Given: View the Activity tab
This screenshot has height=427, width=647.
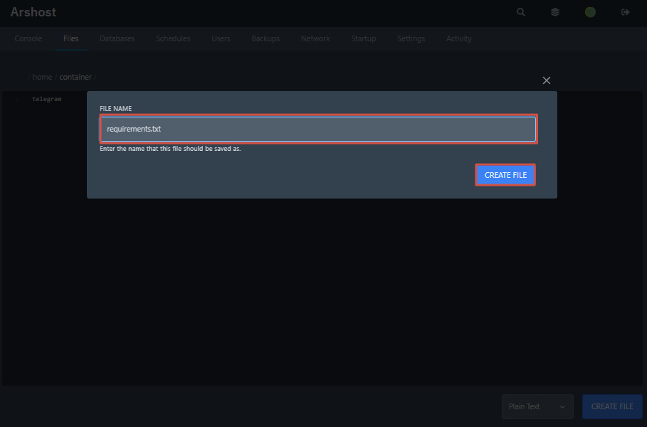Looking at the screenshot, I should (x=458, y=38).
